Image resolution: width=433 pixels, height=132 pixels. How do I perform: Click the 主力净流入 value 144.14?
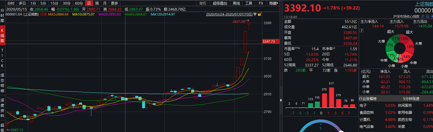[x=378, y=26]
